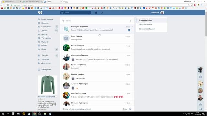The image size is (207, 116).
Task: Click Олег Иванов camera avatar
Action: [x=66, y=38]
